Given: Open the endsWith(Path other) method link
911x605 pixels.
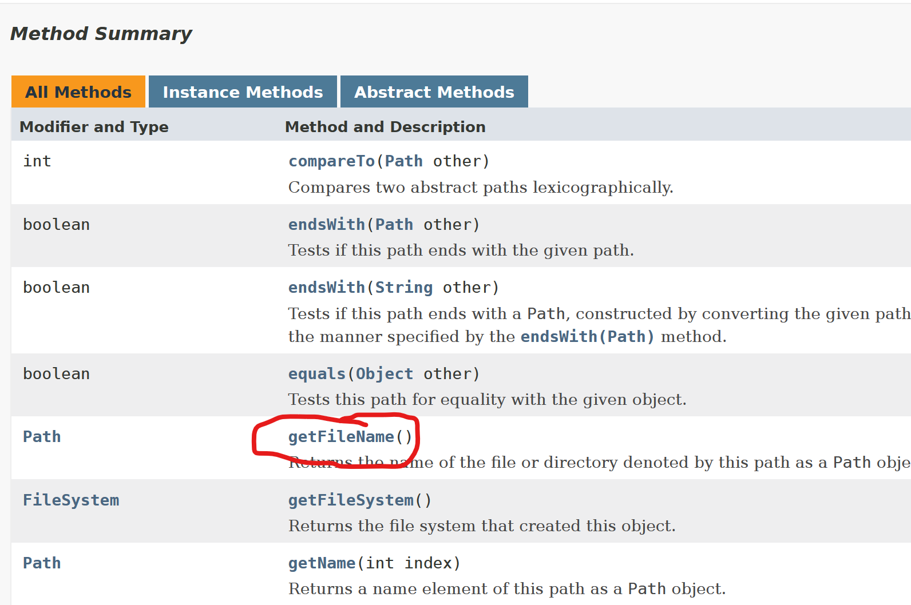Looking at the screenshot, I should click(x=327, y=224).
